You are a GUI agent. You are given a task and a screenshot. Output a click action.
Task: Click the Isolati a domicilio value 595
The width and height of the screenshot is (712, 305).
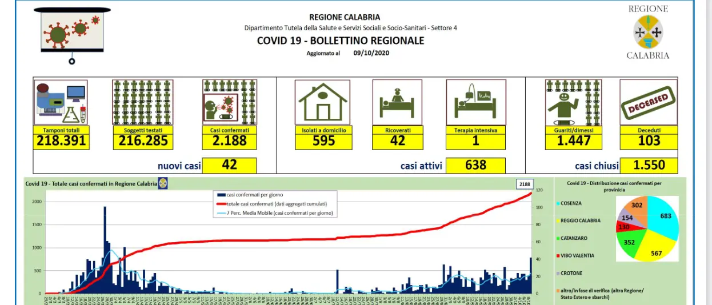pos(323,141)
